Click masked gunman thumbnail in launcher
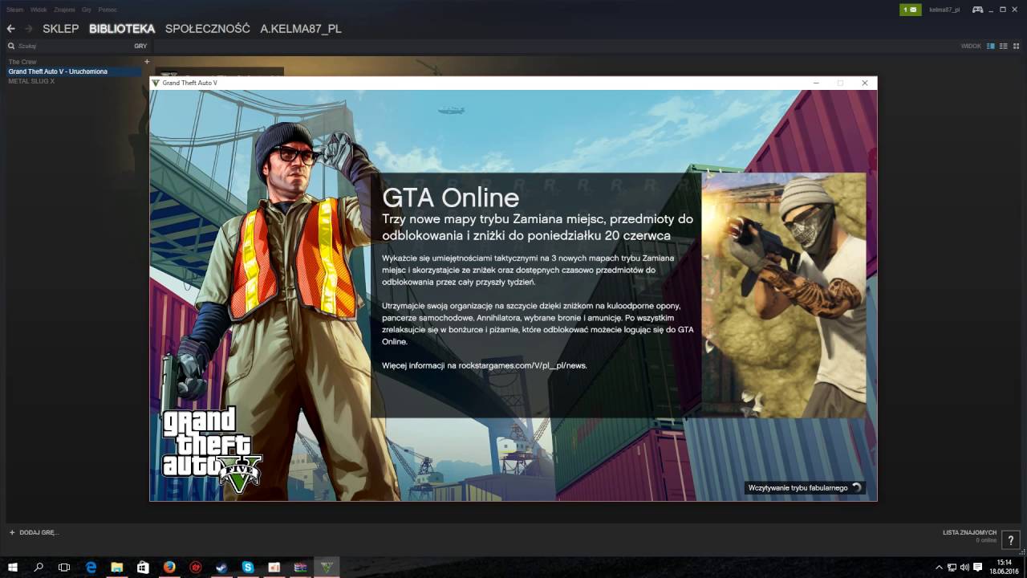This screenshot has width=1027, height=578. click(783, 295)
